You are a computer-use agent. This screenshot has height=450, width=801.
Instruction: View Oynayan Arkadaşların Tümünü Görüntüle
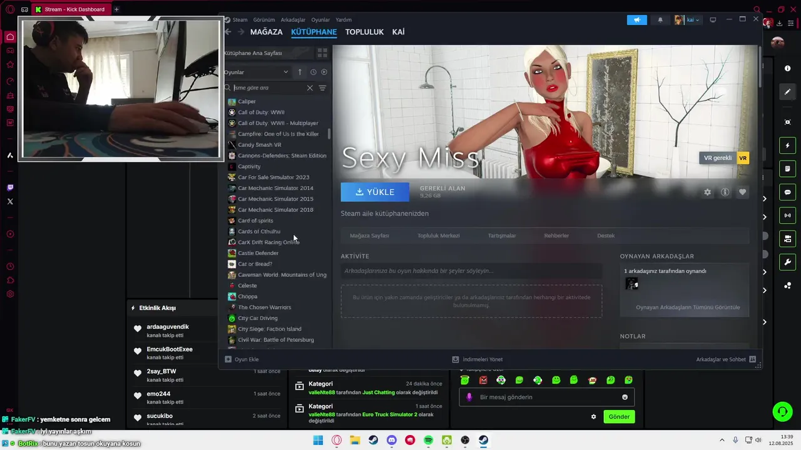tap(688, 307)
